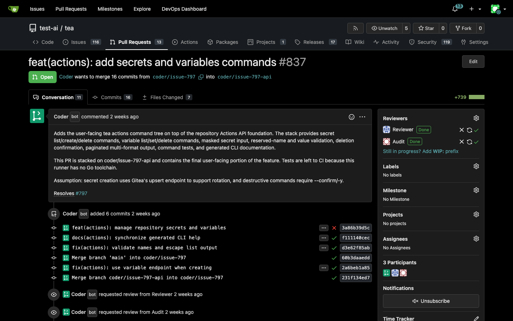This screenshot has height=321, width=513.
Task: Copy branch name coder/issue-797 icon
Action: (x=201, y=77)
